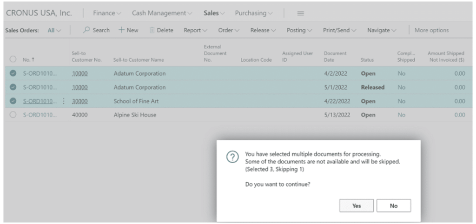Click the plus New icon

[121, 30]
